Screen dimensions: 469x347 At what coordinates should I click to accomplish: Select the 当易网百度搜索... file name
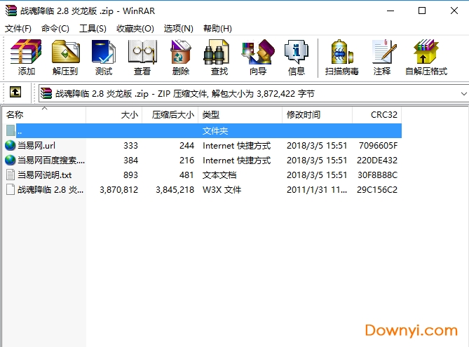pos(51,160)
